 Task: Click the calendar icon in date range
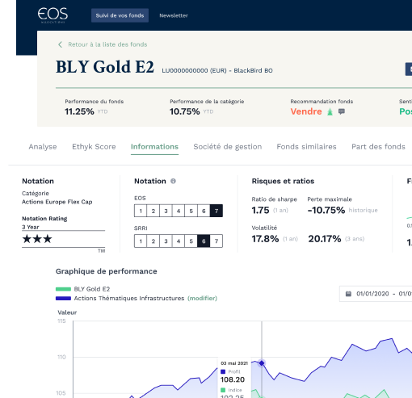click(348, 294)
